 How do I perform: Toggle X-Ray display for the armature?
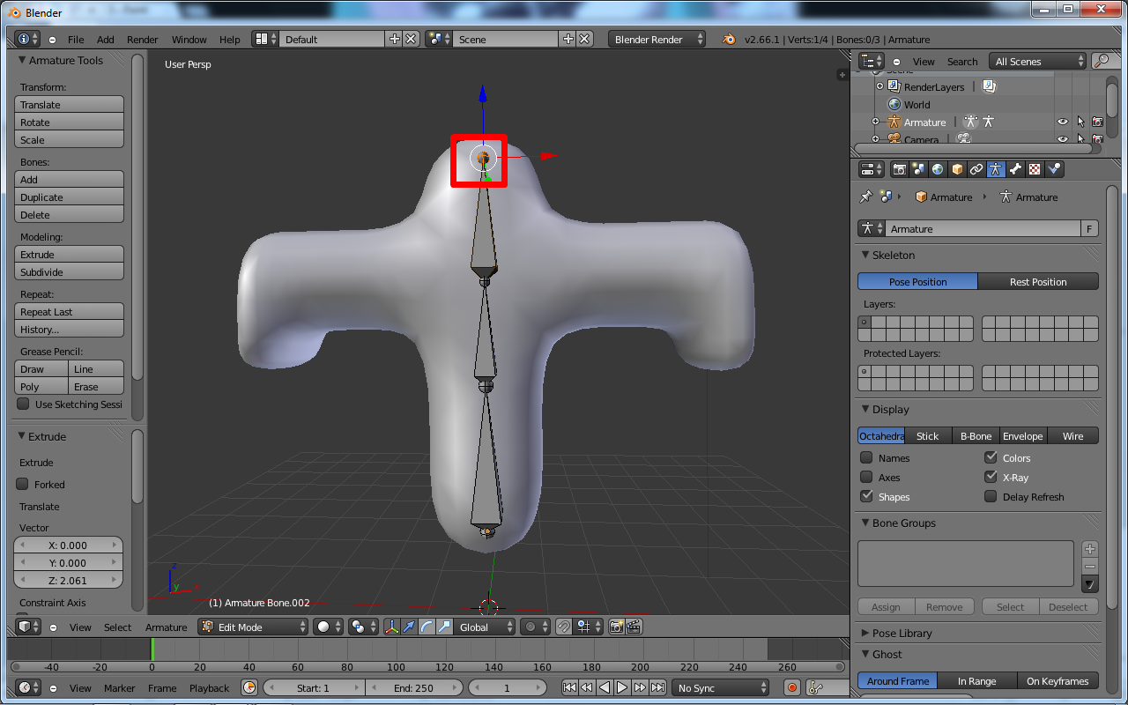[x=991, y=477]
